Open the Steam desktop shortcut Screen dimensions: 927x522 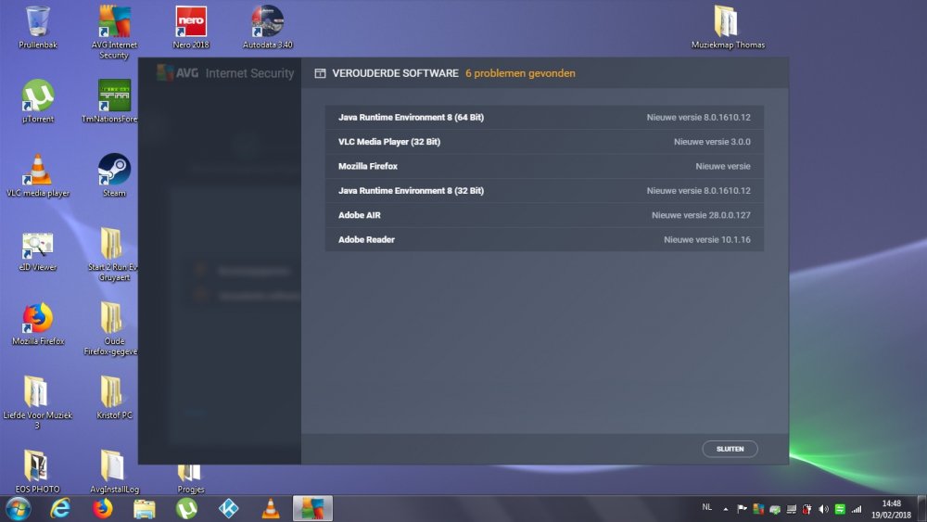(x=114, y=175)
